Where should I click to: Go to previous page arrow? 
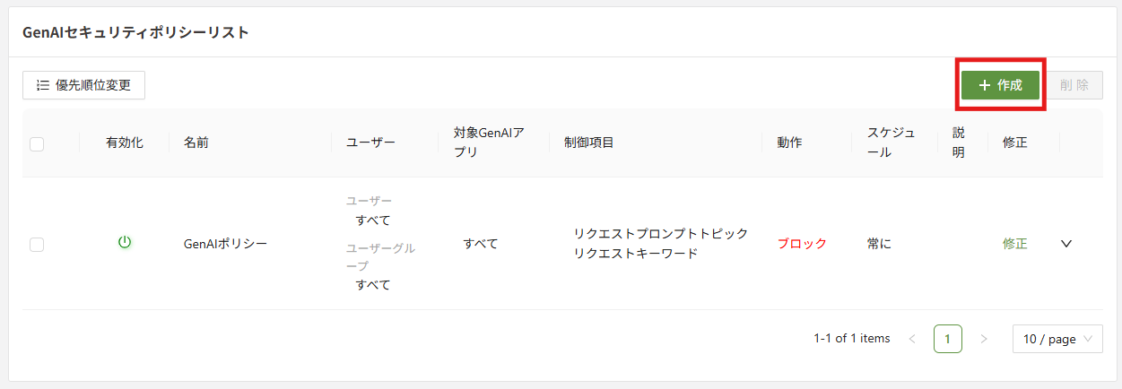click(x=912, y=339)
